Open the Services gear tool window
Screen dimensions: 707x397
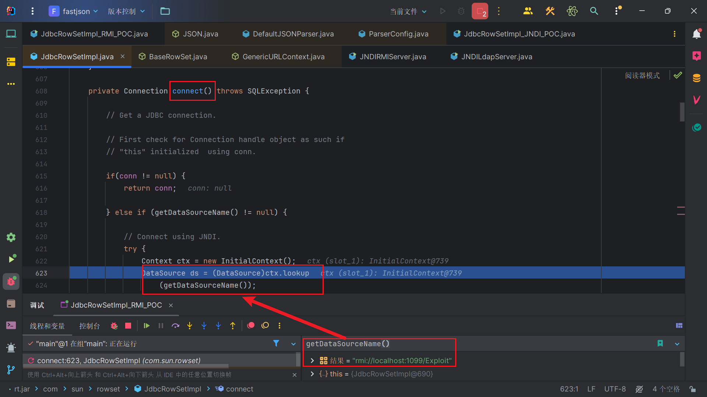point(11,237)
